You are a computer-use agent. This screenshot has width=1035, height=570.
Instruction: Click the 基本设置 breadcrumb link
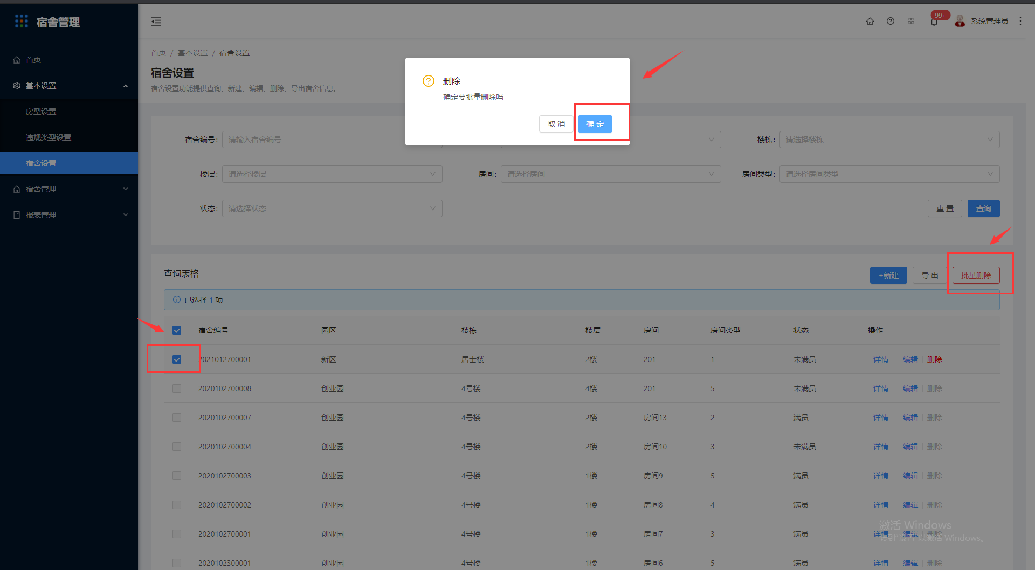(192, 53)
